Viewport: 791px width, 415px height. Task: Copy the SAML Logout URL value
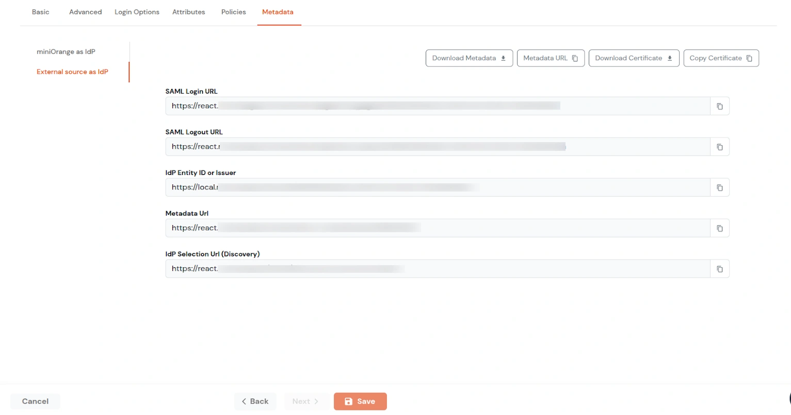(719, 146)
